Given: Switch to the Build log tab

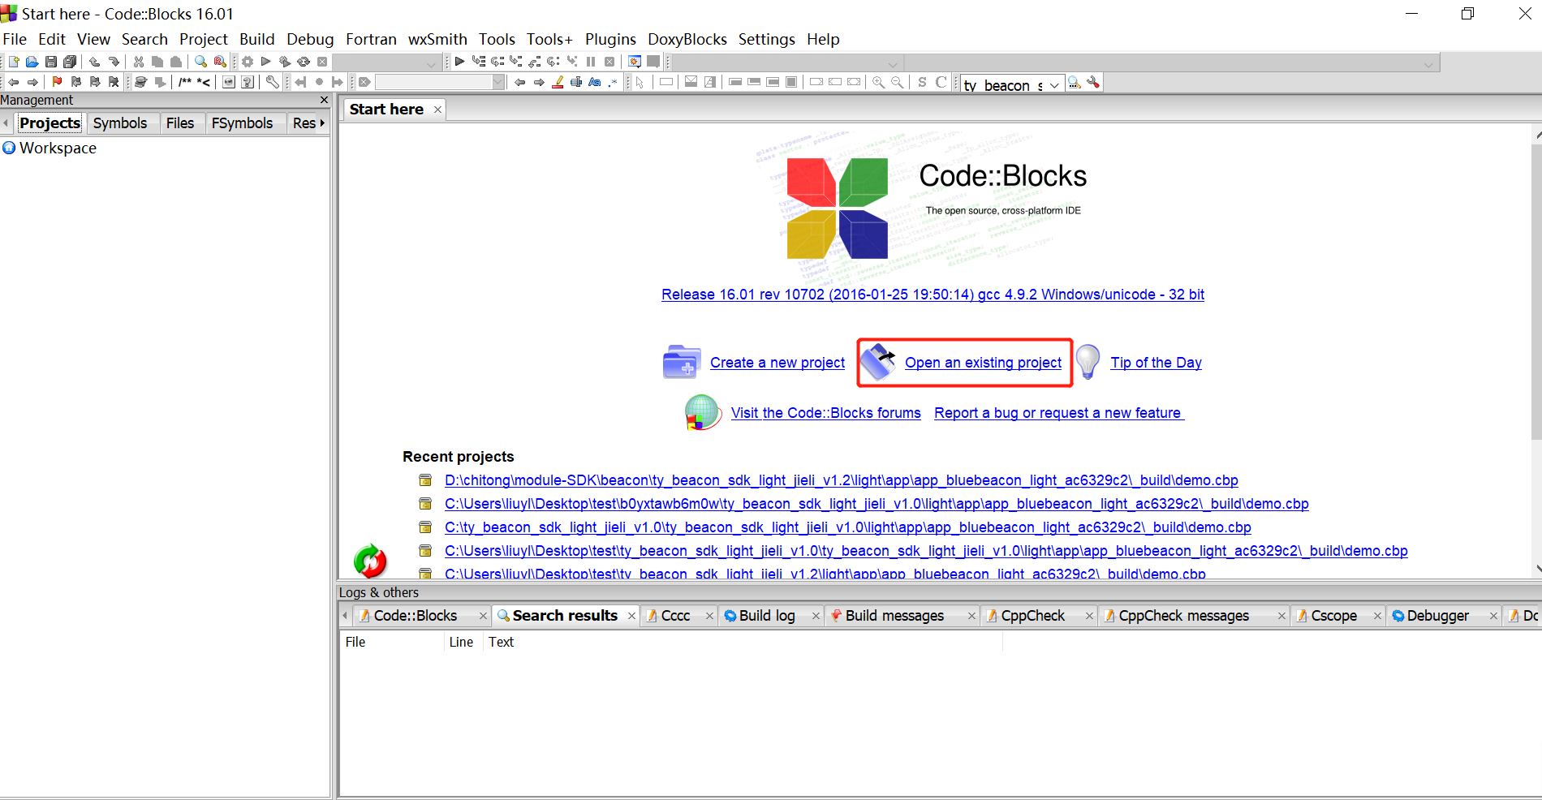Looking at the screenshot, I should pyautogui.click(x=767, y=616).
